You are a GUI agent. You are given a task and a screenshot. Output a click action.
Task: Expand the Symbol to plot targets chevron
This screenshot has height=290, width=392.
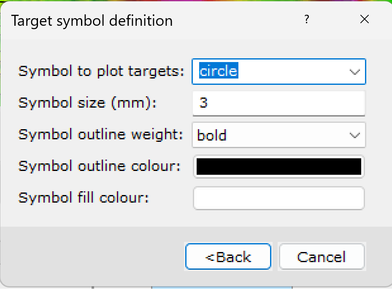[354, 72]
